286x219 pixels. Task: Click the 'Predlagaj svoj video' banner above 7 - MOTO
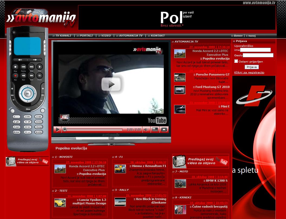(x=201, y=161)
